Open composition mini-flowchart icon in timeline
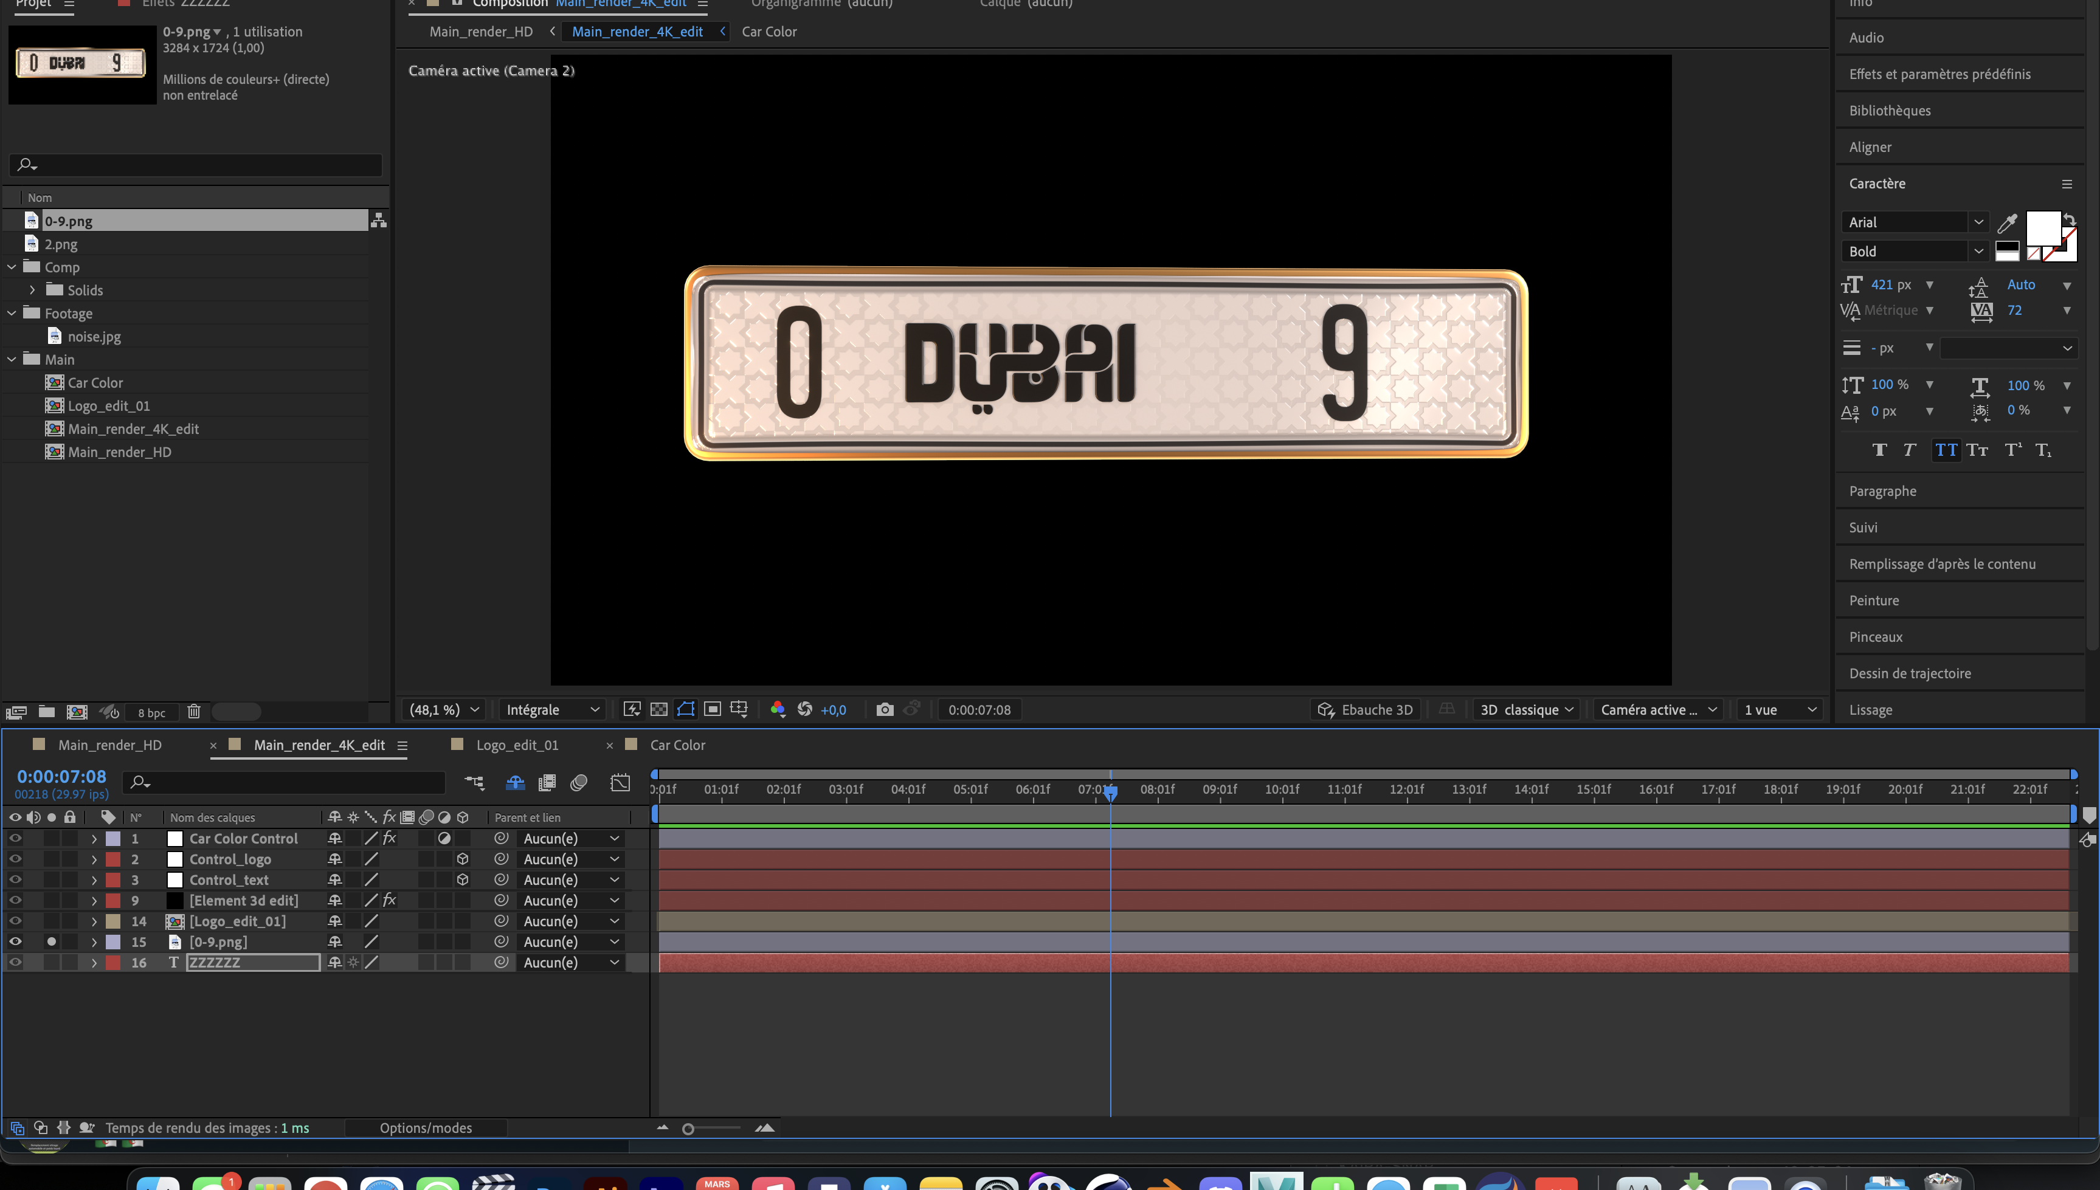Viewport: 2100px width, 1190px height. coord(474,782)
